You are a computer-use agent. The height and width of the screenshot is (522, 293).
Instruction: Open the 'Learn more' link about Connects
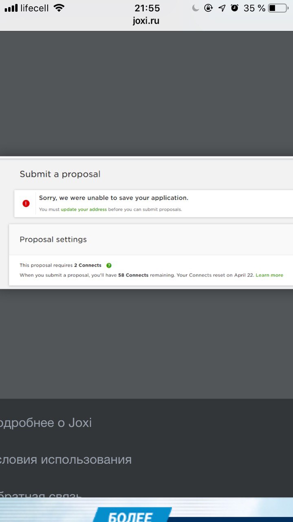point(269,275)
